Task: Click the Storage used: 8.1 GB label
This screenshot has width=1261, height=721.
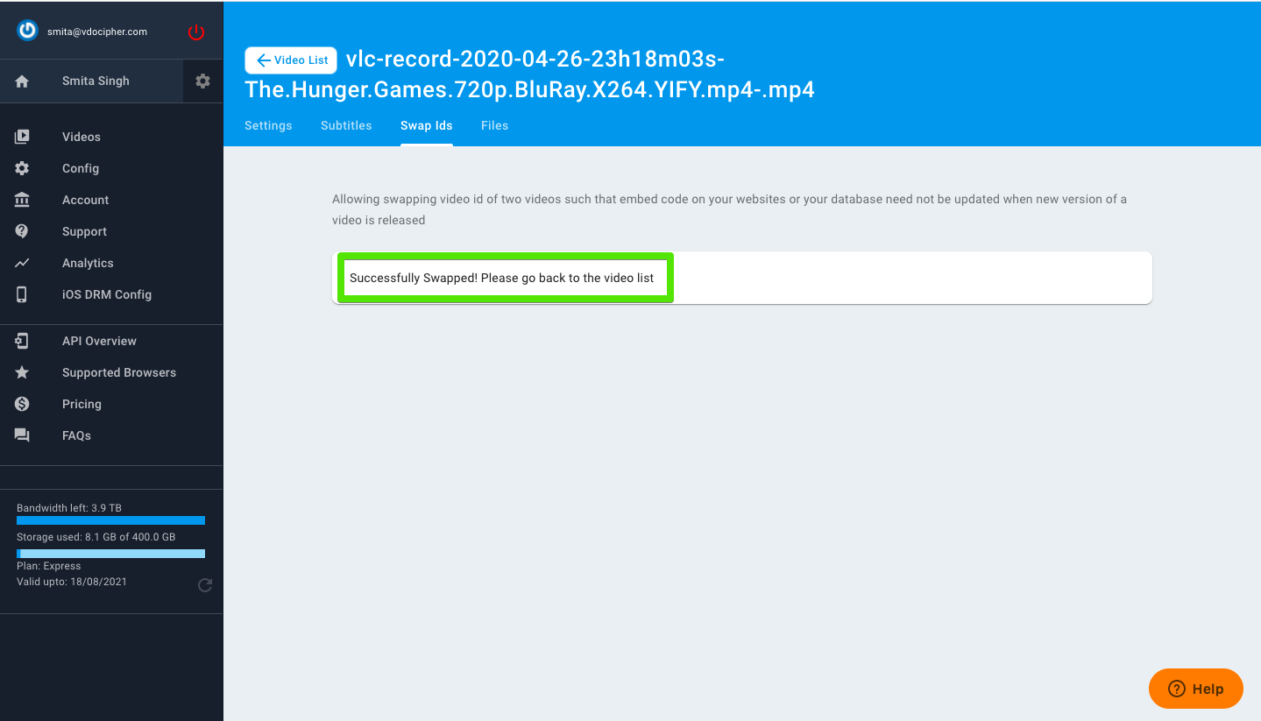Action: [x=96, y=537]
